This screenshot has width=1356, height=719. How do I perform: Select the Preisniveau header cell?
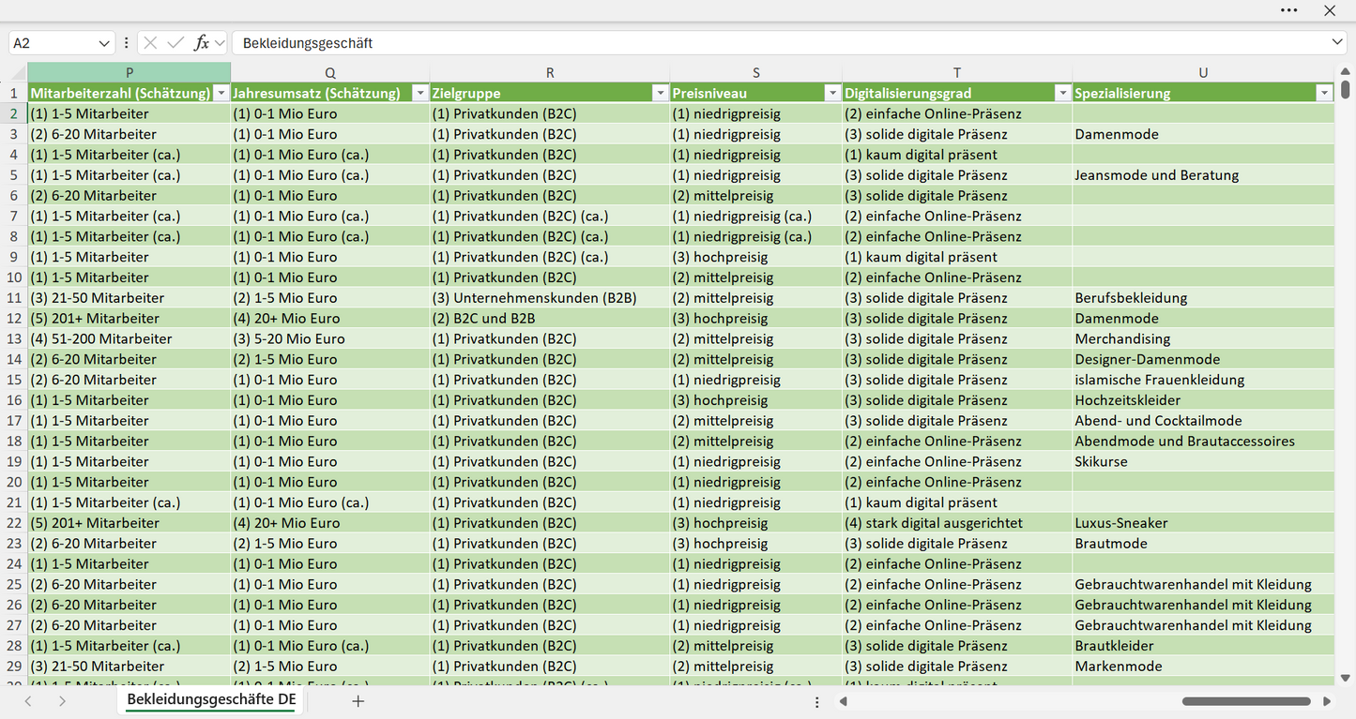(x=756, y=93)
